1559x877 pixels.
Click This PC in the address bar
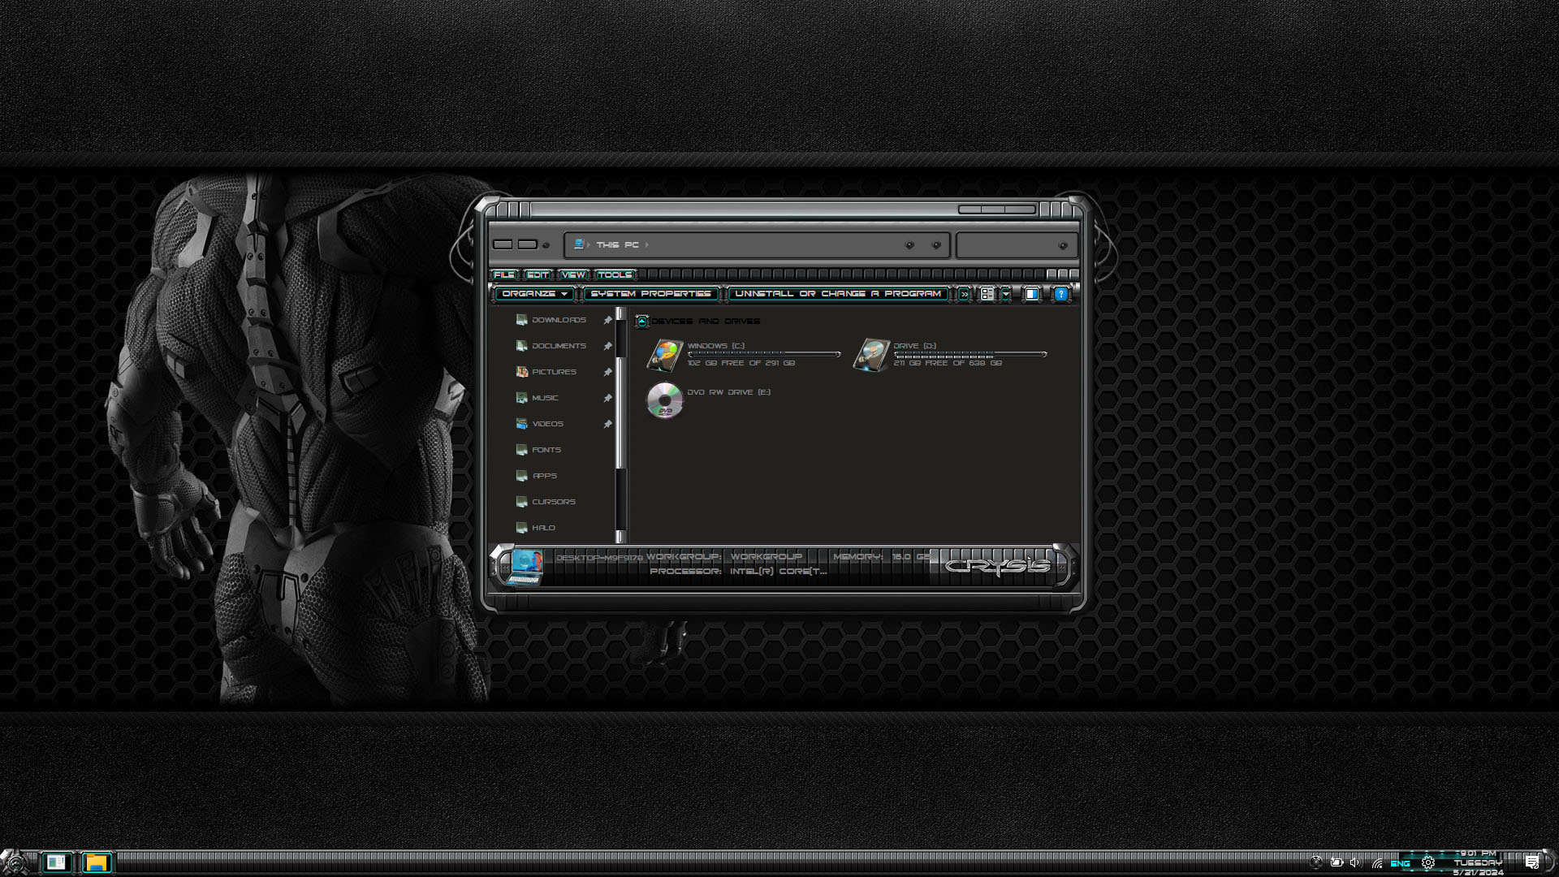[x=618, y=244]
